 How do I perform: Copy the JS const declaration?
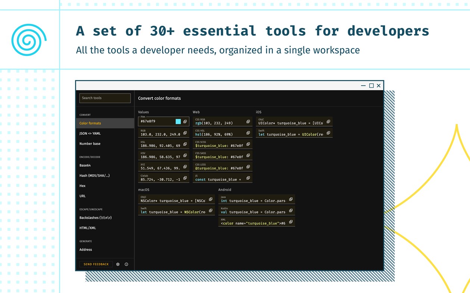click(x=247, y=178)
